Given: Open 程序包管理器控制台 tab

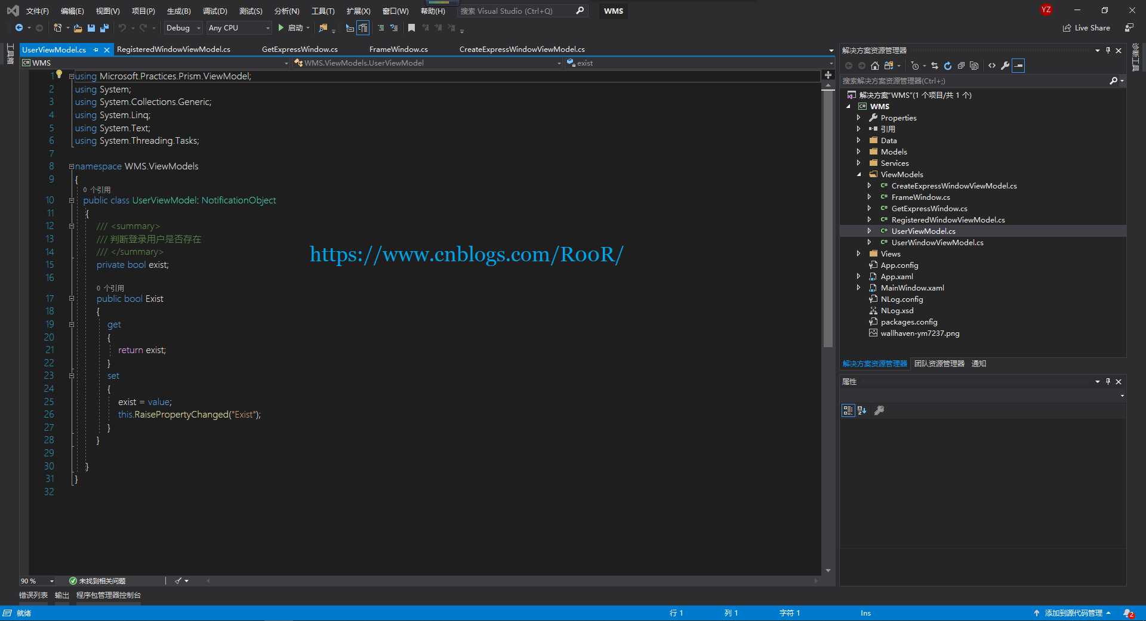Looking at the screenshot, I should [109, 595].
